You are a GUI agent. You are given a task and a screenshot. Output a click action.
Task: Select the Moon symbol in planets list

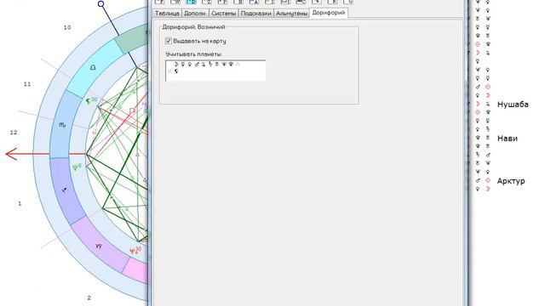click(x=176, y=64)
